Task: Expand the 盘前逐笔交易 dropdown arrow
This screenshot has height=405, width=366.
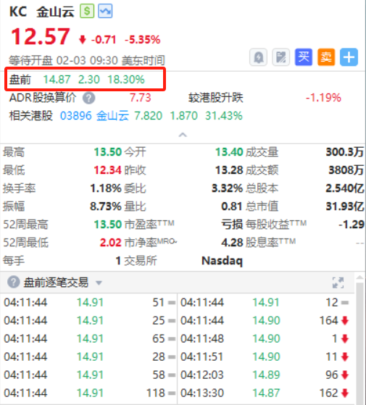Action: tap(99, 283)
